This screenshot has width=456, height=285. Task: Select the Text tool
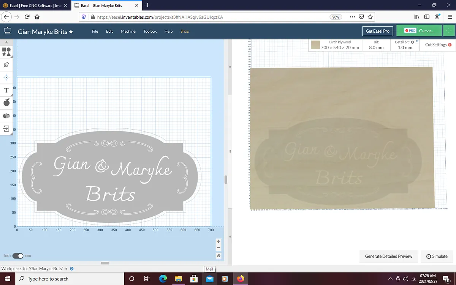click(6, 90)
